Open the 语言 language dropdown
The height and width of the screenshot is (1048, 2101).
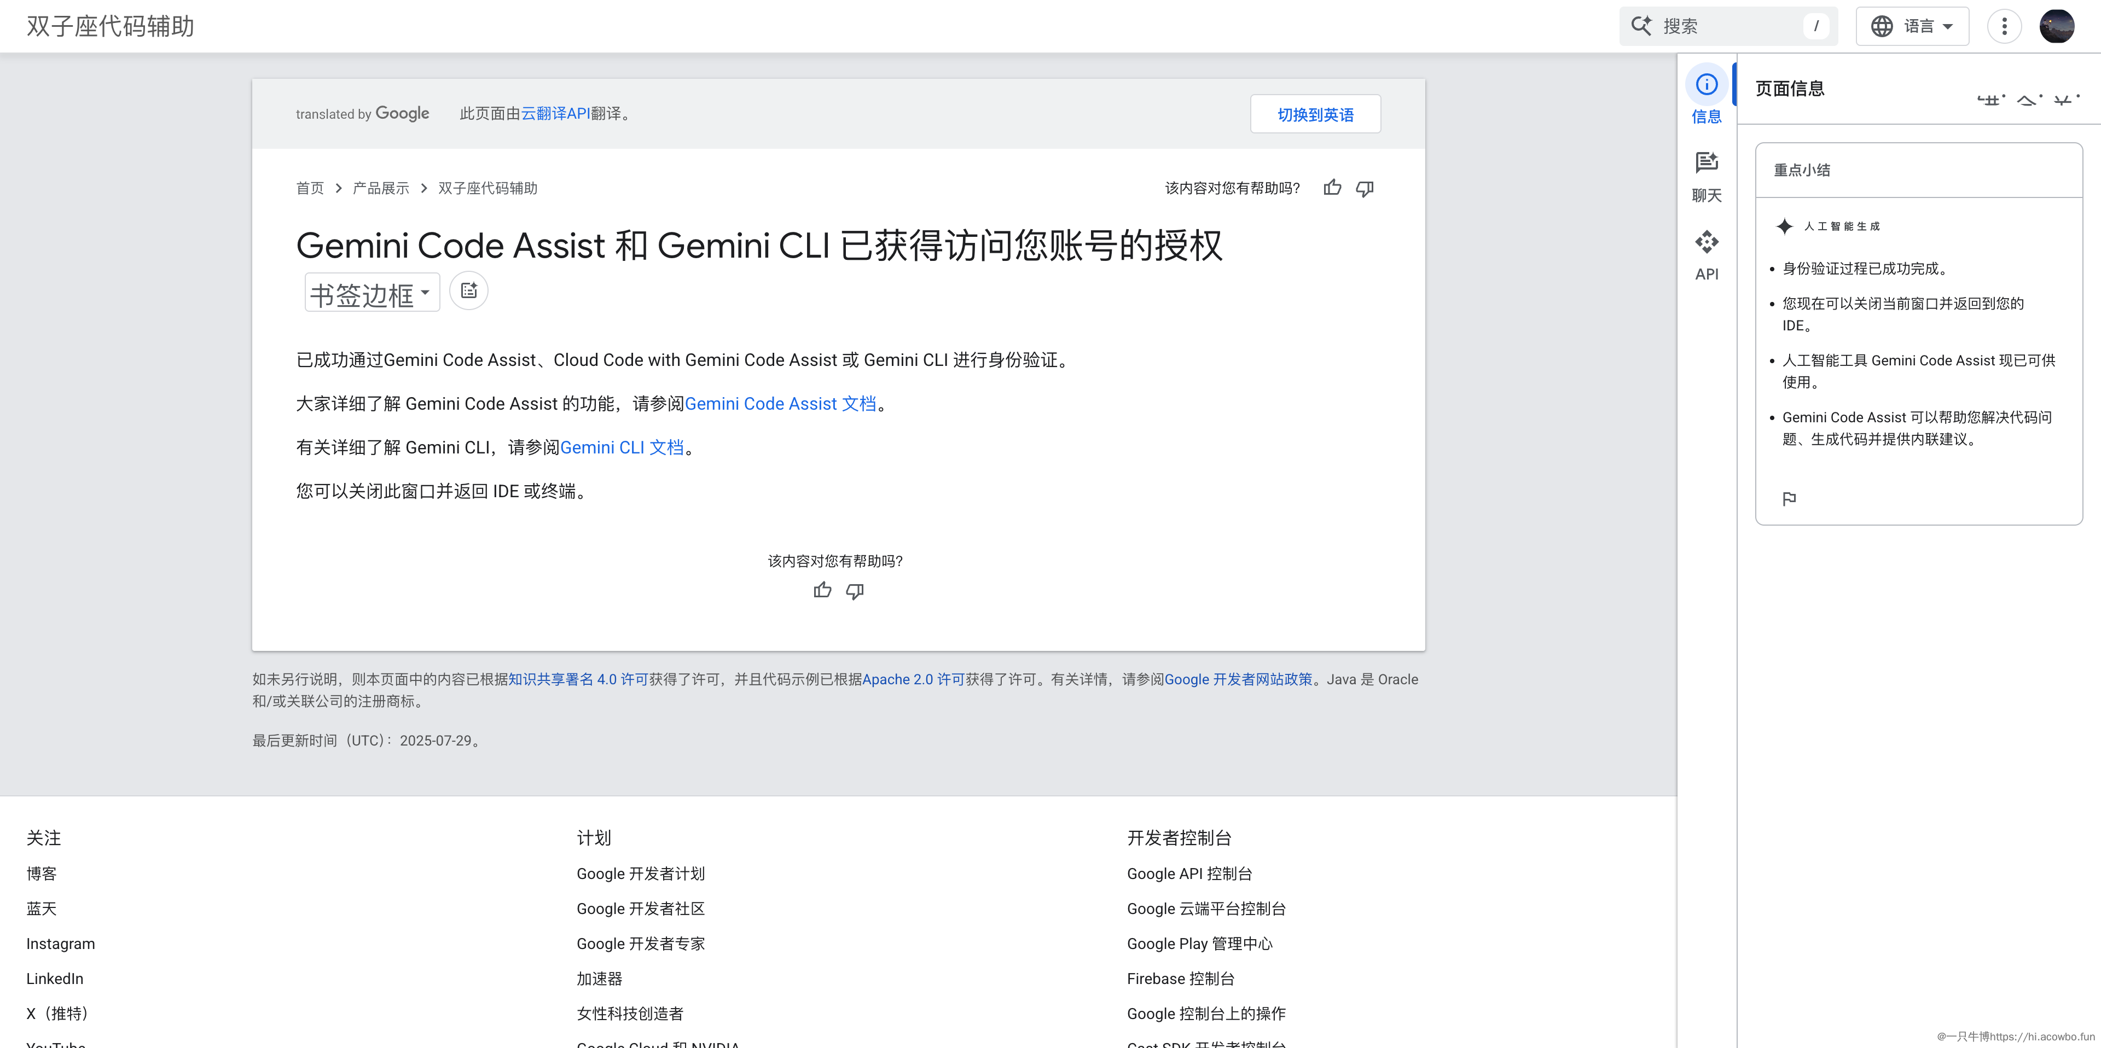1912,26
